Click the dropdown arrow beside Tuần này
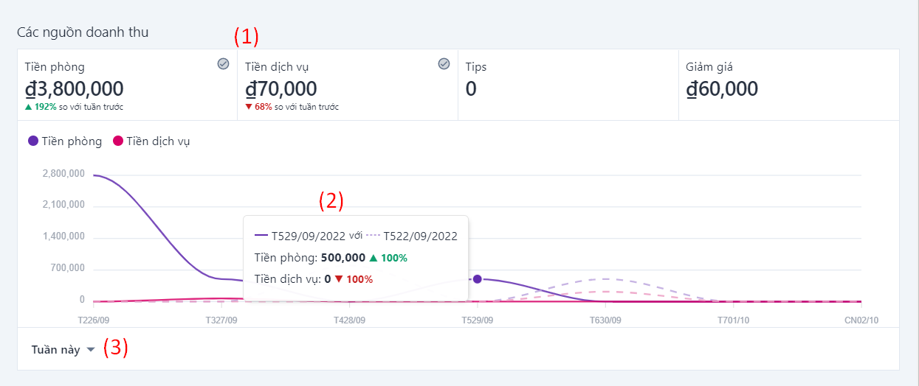Image resolution: width=919 pixels, height=386 pixels. (x=91, y=350)
